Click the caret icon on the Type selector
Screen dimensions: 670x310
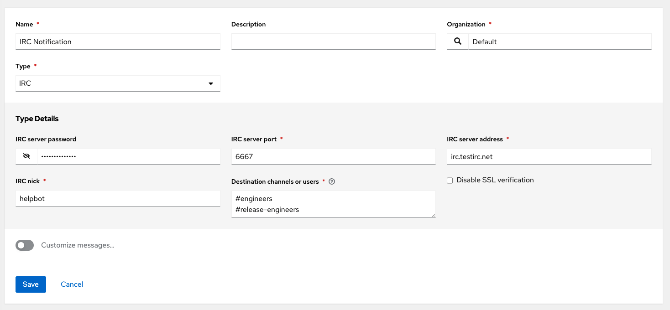(211, 83)
